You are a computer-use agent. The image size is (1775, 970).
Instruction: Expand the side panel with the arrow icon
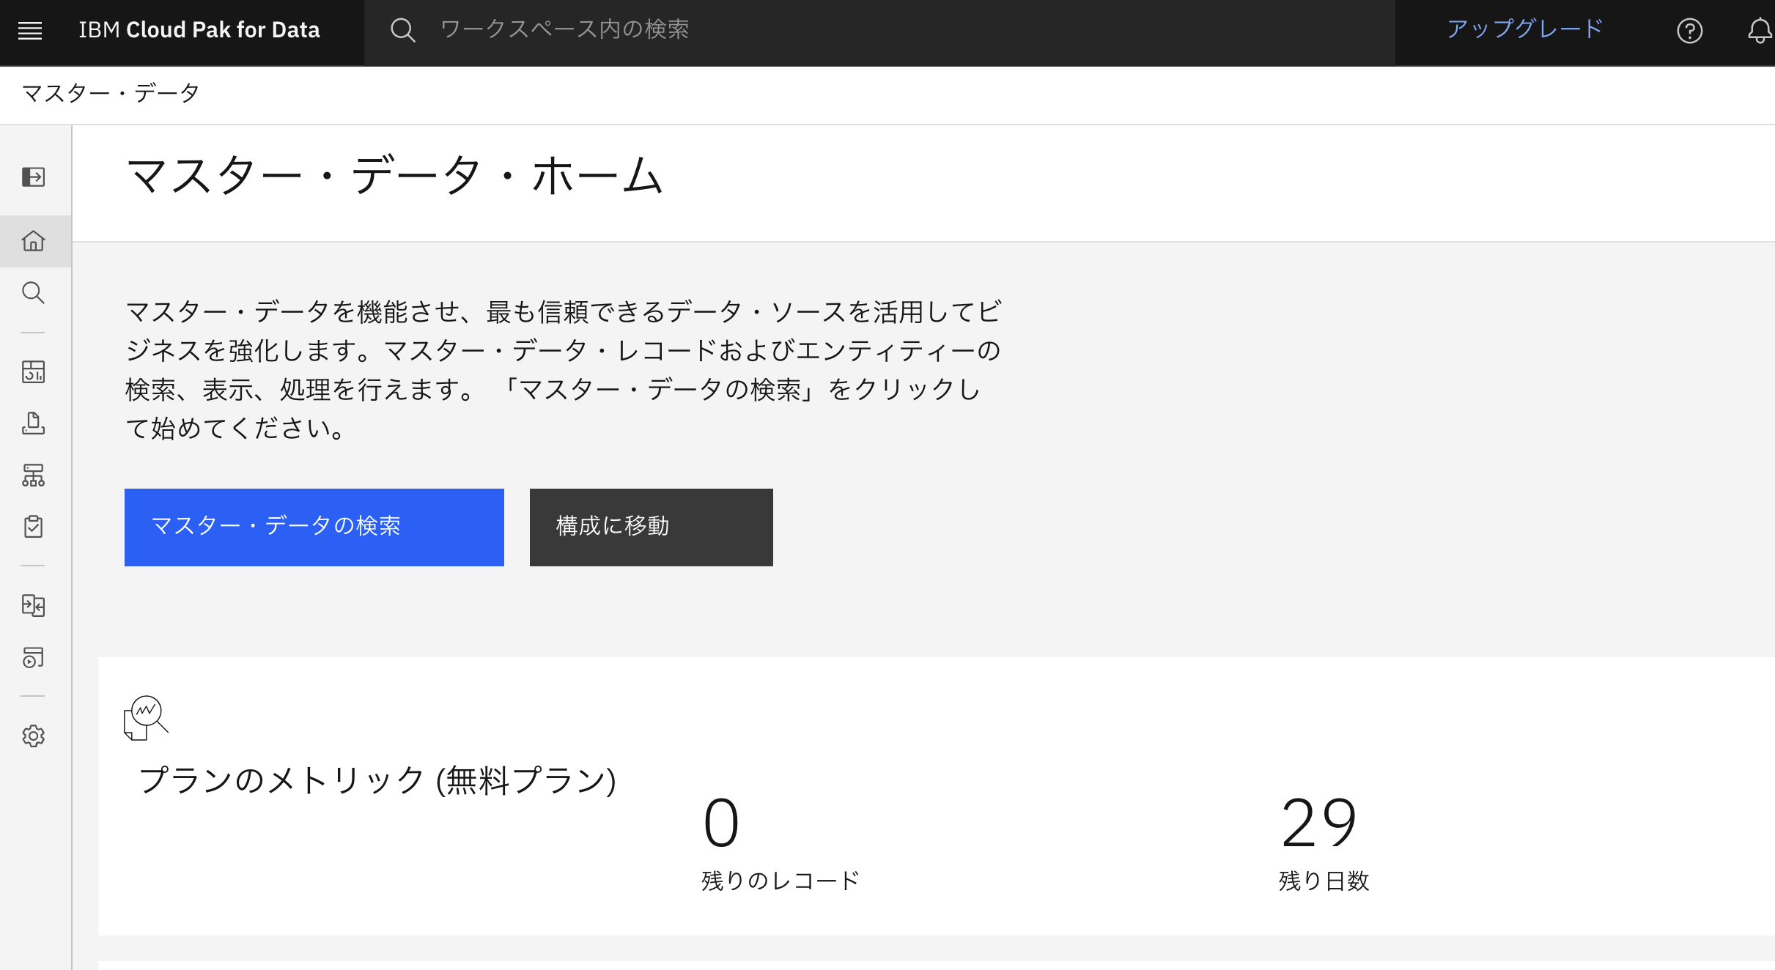32,177
